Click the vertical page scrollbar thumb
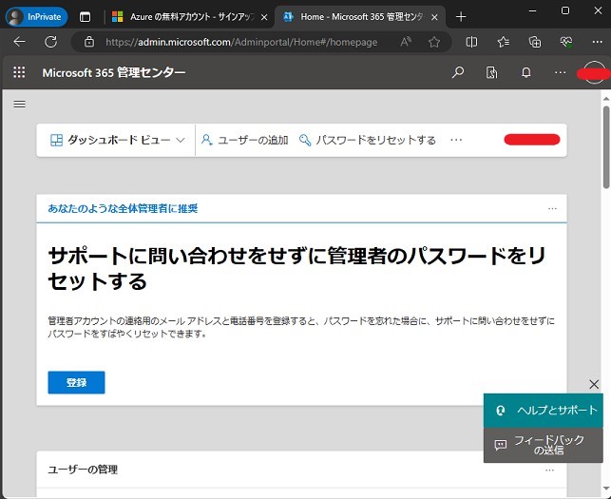This screenshot has height=499, width=611. click(x=606, y=147)
